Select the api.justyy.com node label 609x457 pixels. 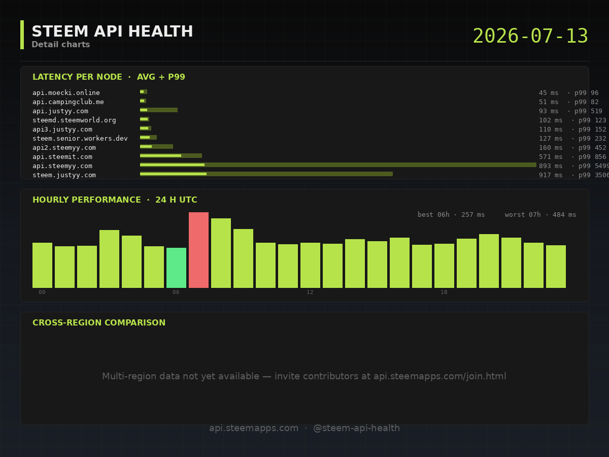(60, 111)
